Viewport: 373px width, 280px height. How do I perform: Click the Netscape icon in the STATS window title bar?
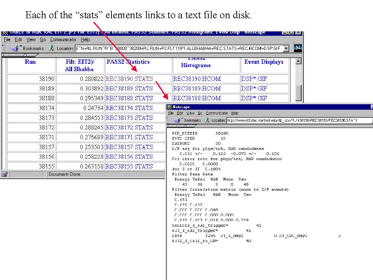pyautogui.click(x=169, y=107)
